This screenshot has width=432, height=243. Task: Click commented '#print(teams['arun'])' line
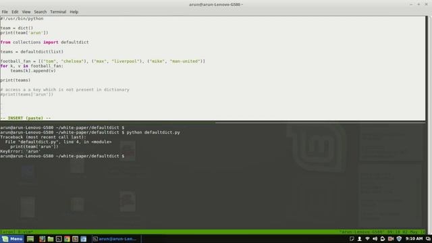click(x=27, y=94)
